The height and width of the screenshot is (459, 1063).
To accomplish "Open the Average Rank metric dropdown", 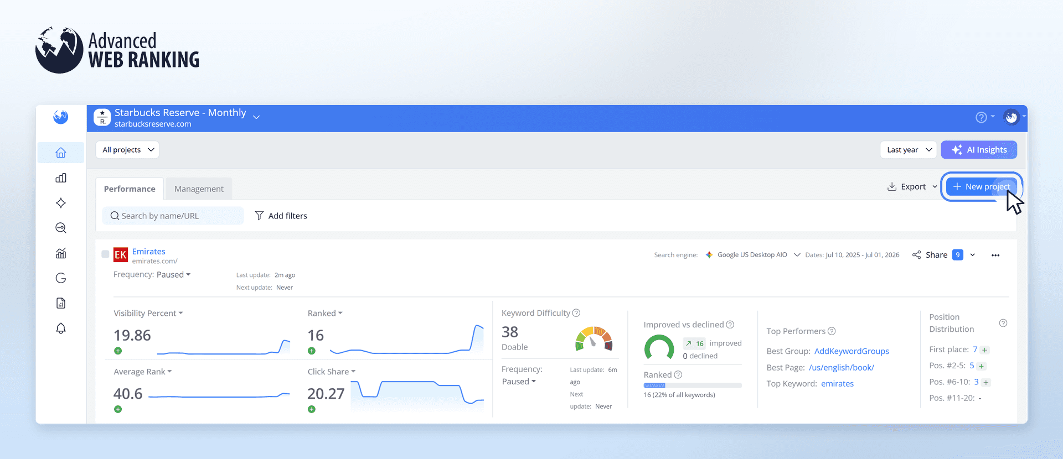I will (x=142, y=372).
